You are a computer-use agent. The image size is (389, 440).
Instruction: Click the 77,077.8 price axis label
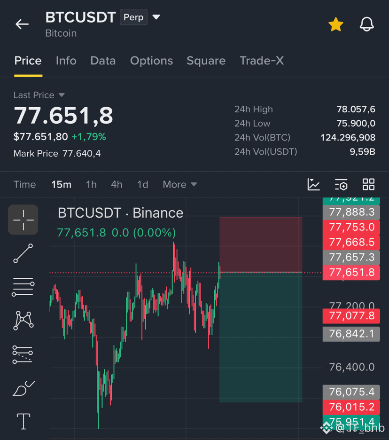351,316
